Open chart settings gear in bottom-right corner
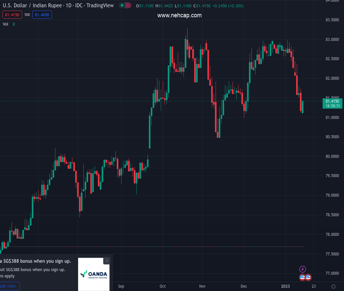The image size is (344, 291). tap(333, 286)
